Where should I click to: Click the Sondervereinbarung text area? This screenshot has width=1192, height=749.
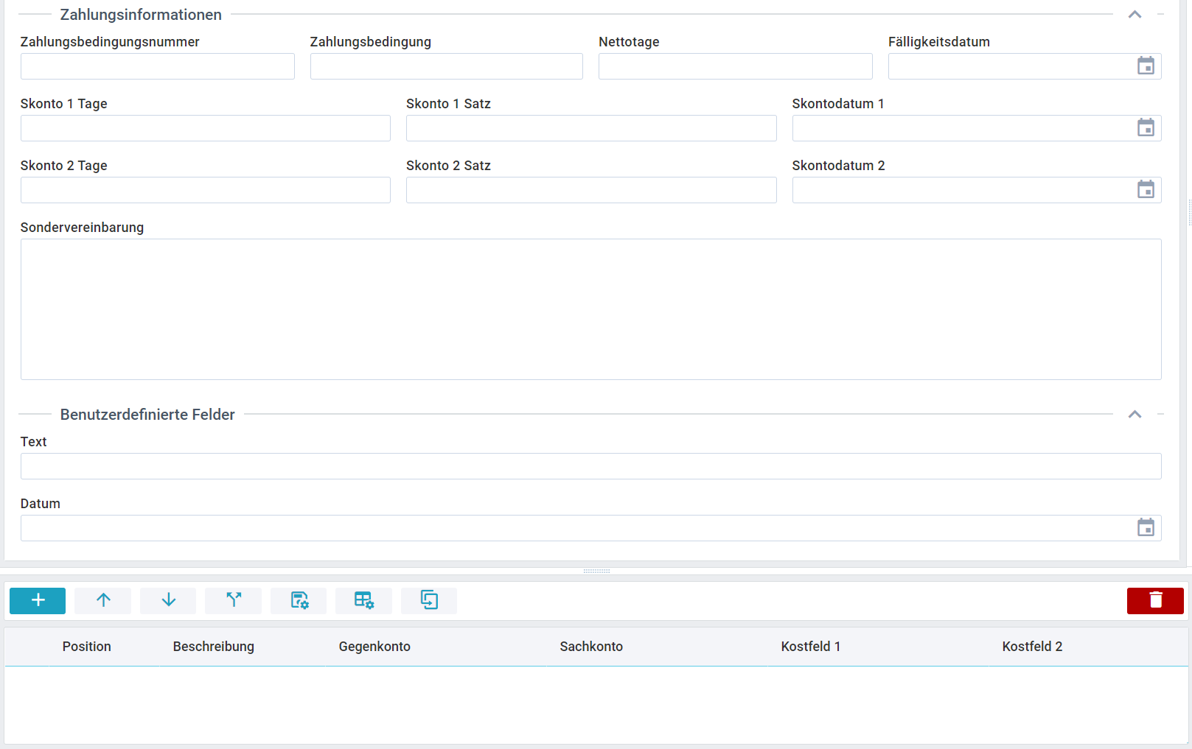(x=591, y=309)
